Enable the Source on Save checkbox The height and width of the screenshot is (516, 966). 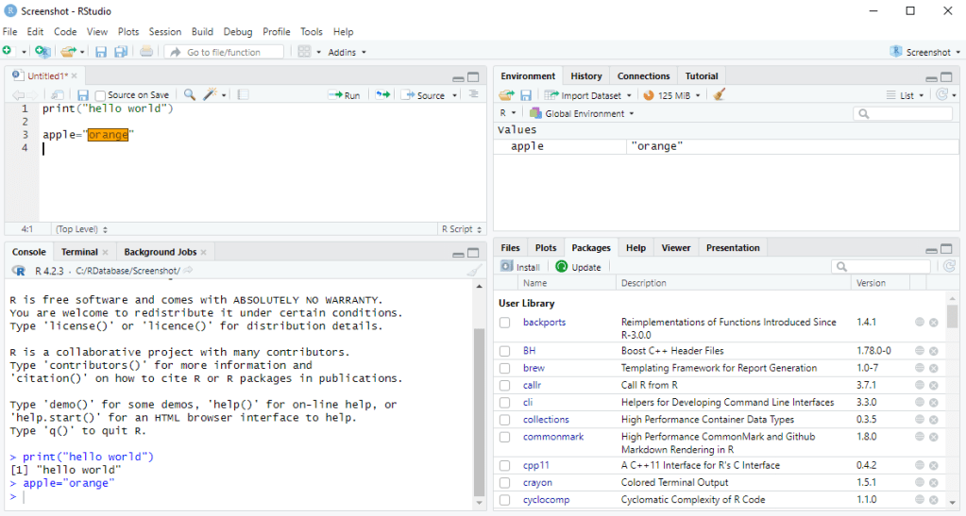(x=100, y=95)
